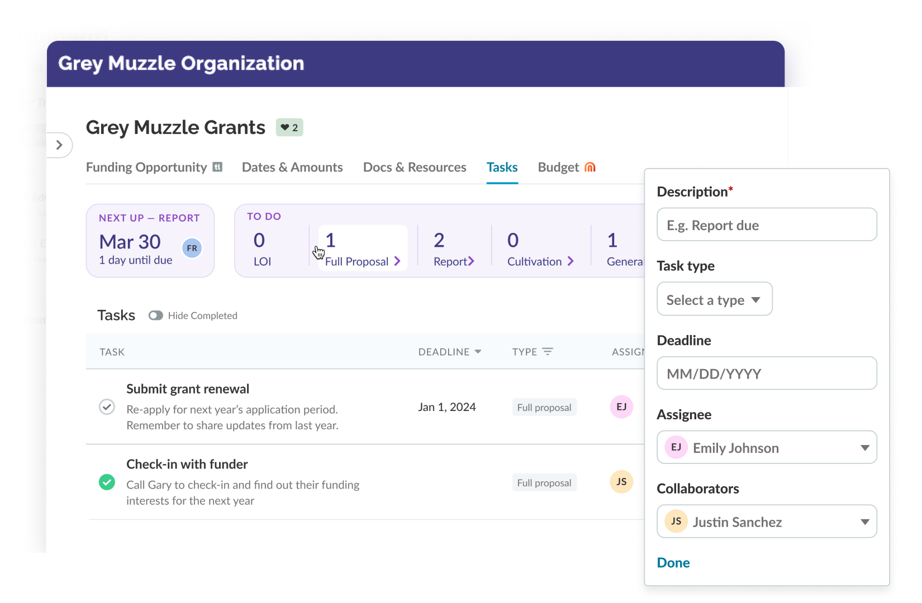Switch to the Dates & Amounts tab
Screen dimensions: 922x603
point(292,167)
